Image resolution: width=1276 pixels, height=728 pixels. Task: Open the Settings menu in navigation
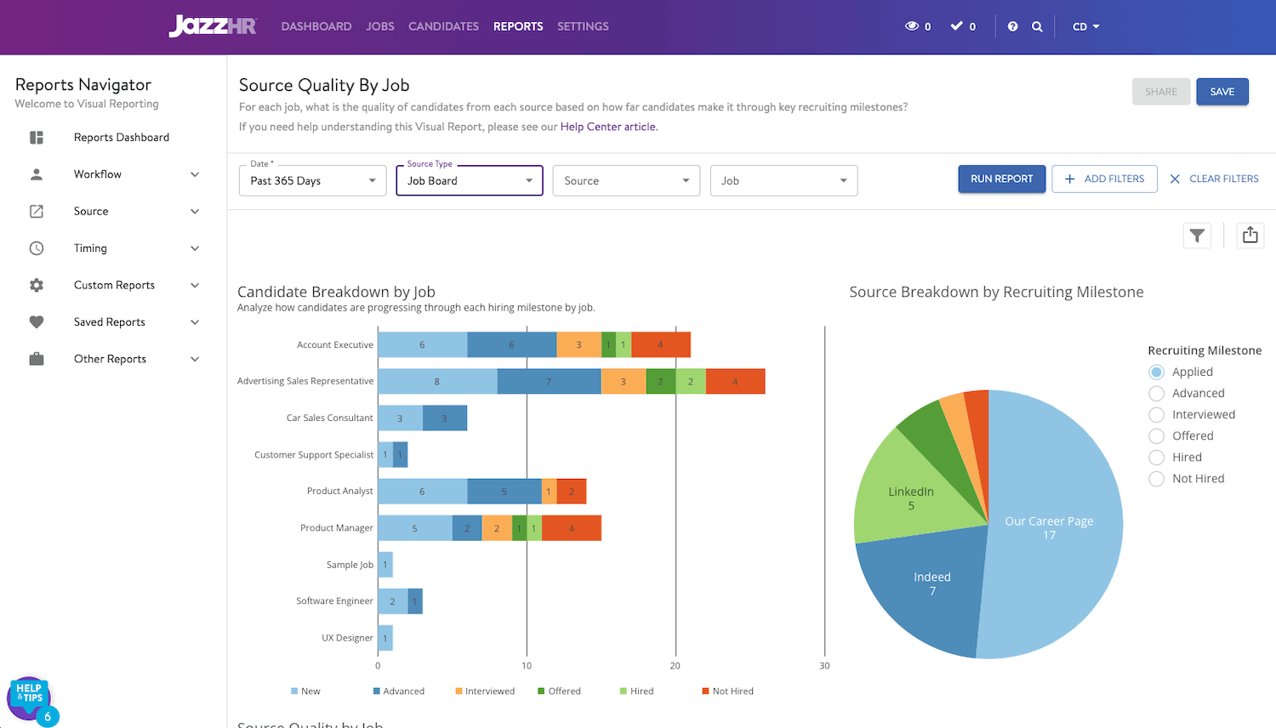(583, 26)
